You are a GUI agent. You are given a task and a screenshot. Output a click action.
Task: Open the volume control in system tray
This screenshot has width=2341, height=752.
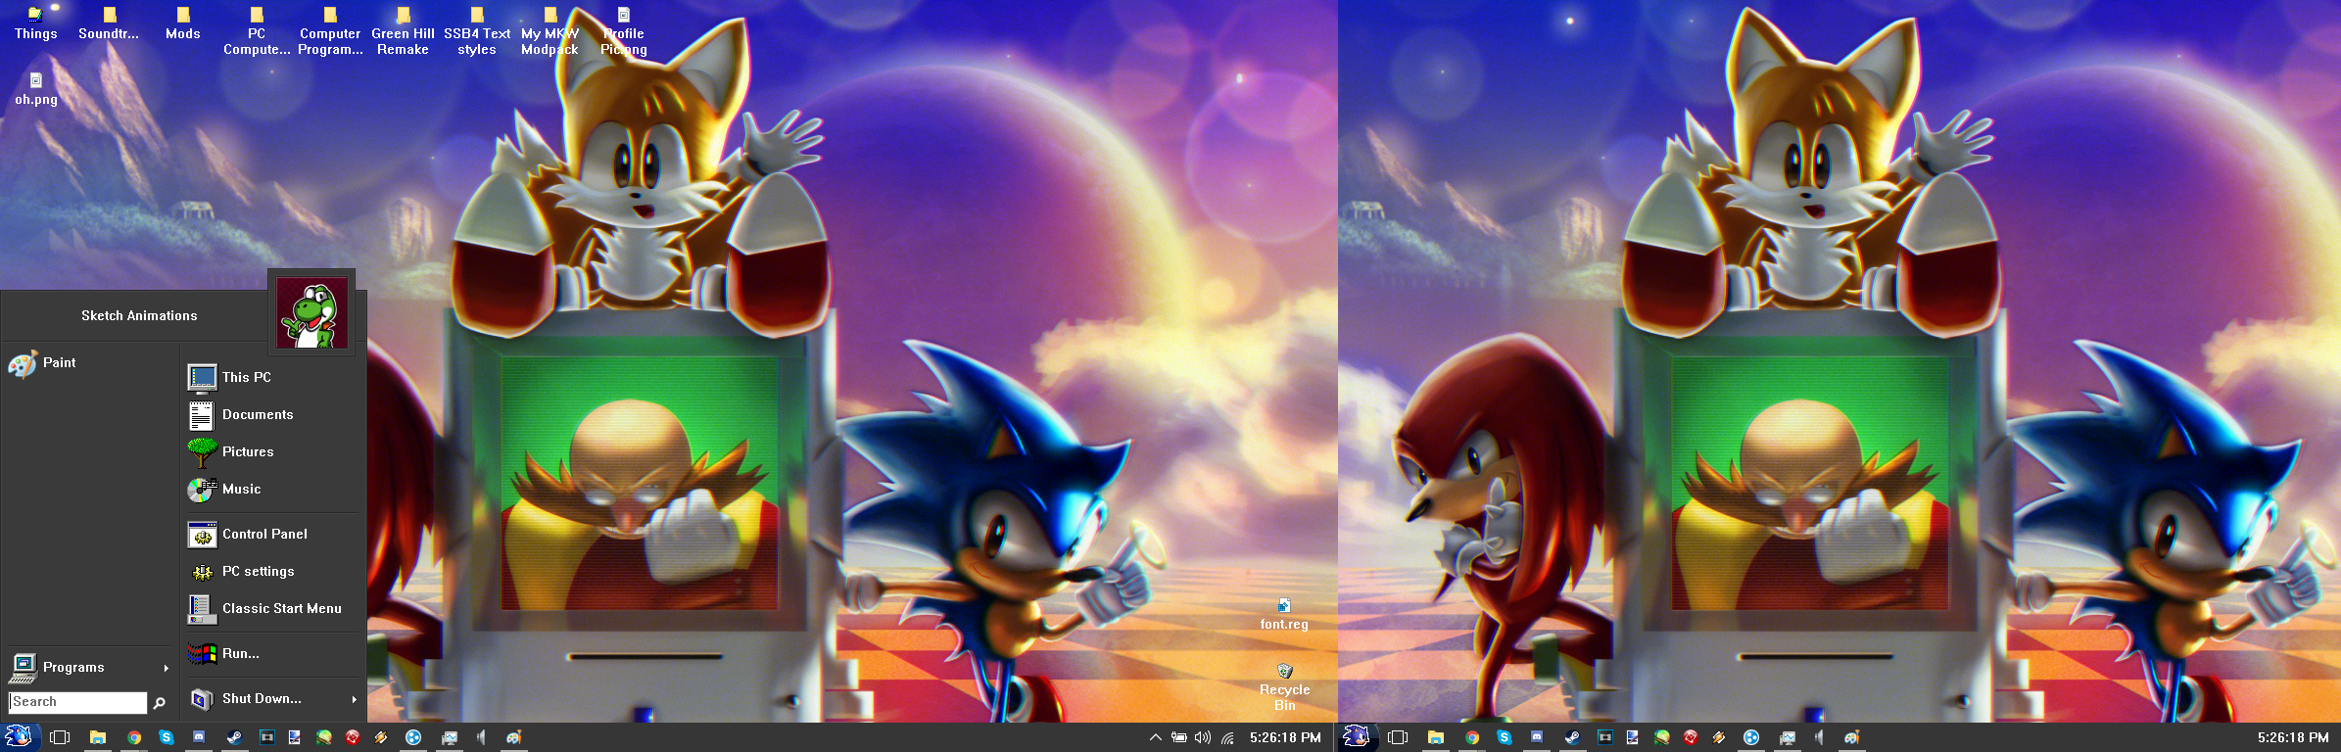1203,738
